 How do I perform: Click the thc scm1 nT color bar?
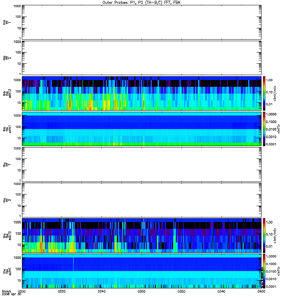(264, 271)
